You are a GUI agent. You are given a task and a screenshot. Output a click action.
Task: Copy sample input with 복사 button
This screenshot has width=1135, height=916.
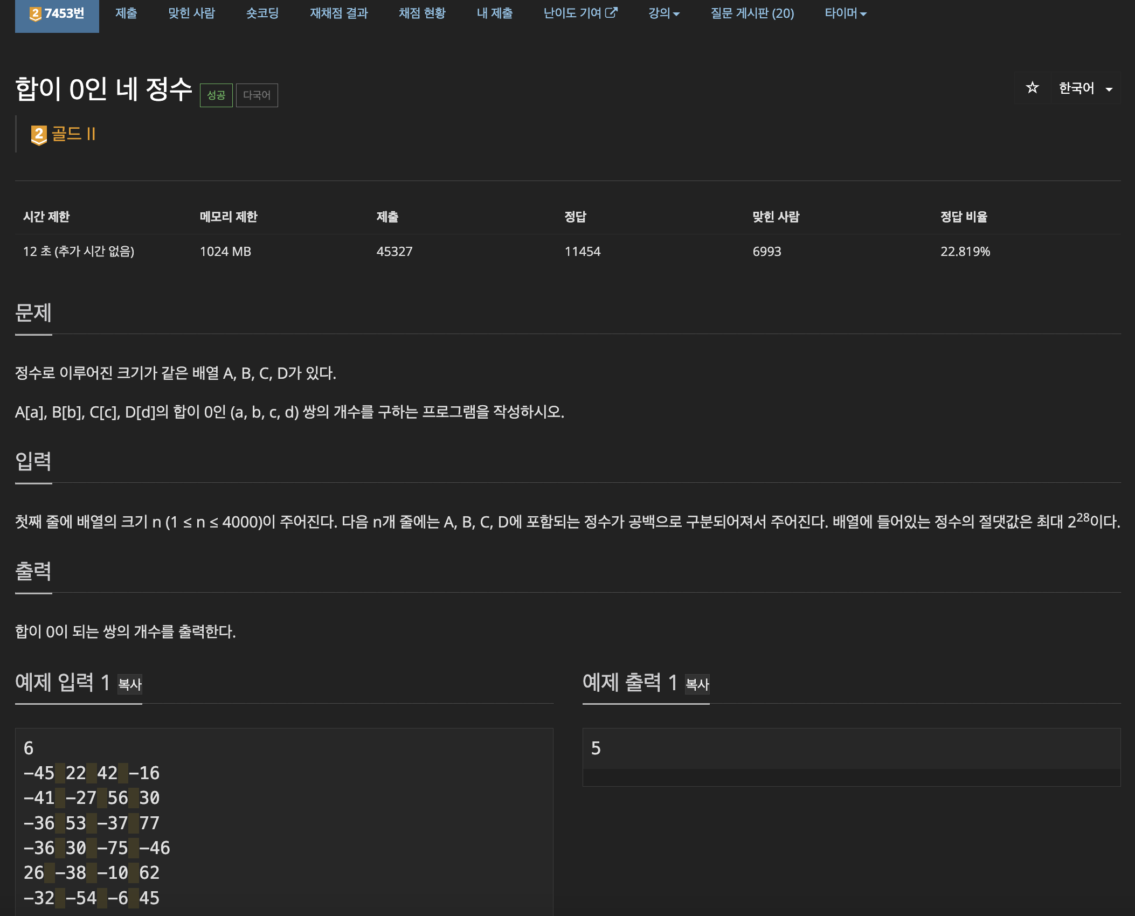click(x=130, y=684)
